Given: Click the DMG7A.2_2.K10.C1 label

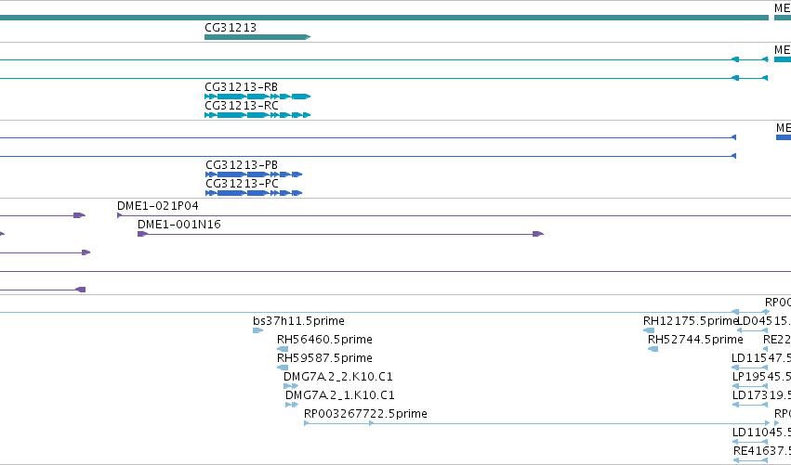Looking at the screenshot, I should [x=338, y=377].
